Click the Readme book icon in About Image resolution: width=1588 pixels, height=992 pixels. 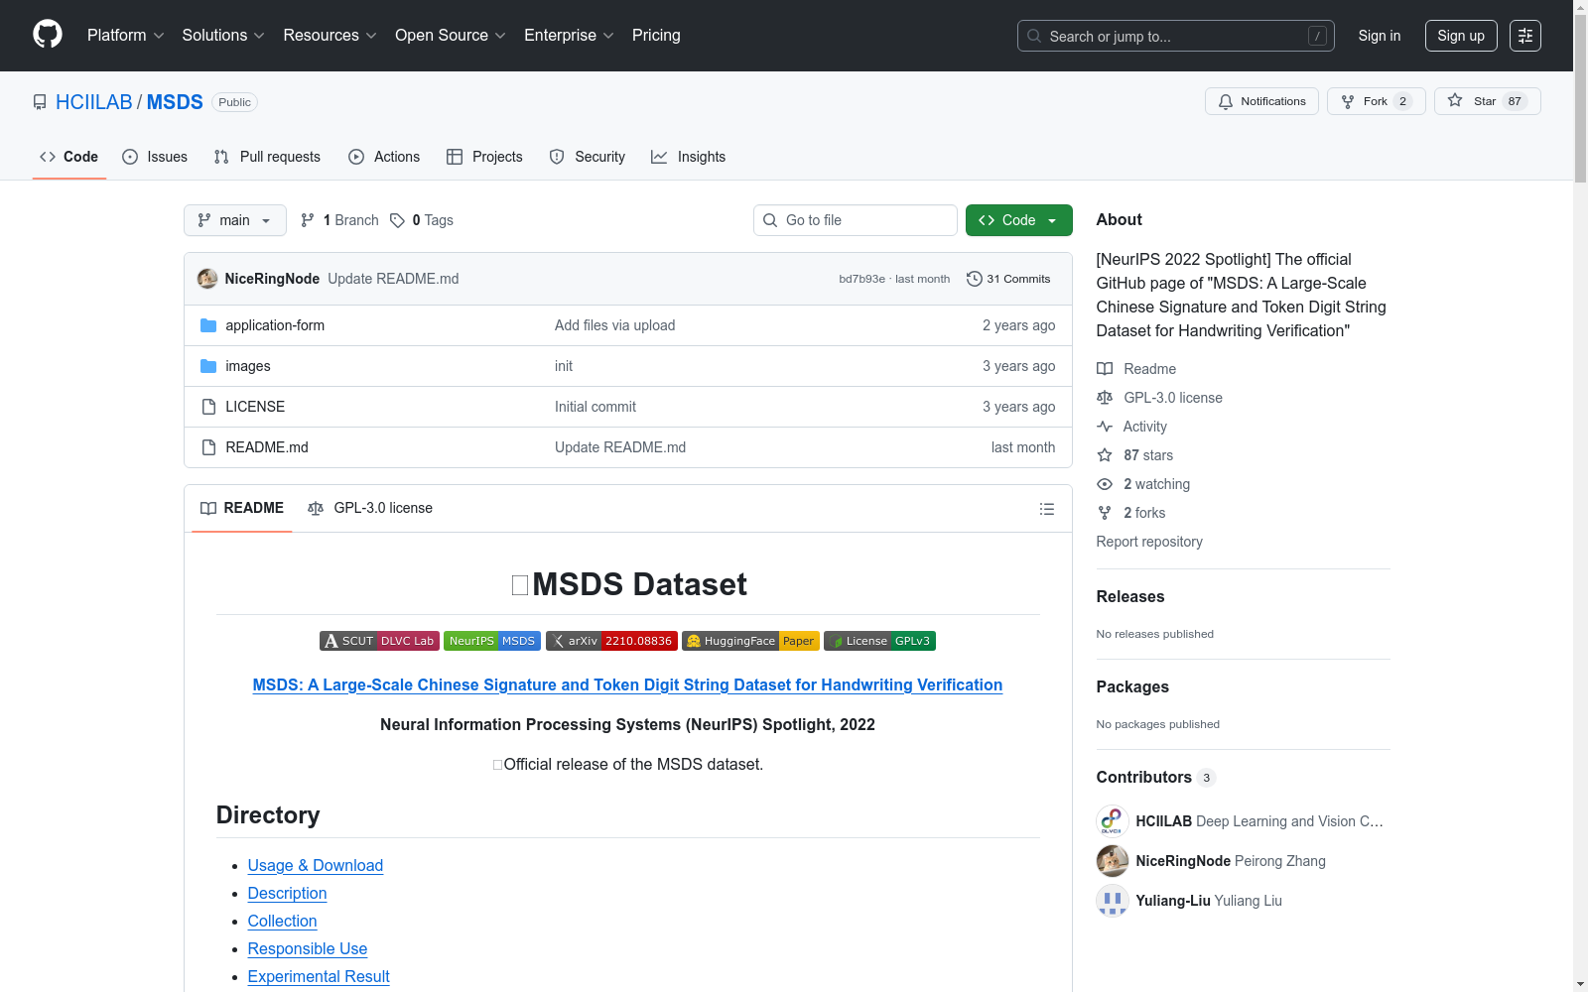pyautogui.click(x=1105, y=369)
